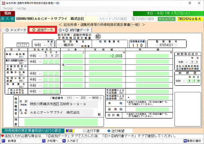204x144 pixels.
Task: Click the 延滞税 amount field
Action: click(152, 109)
